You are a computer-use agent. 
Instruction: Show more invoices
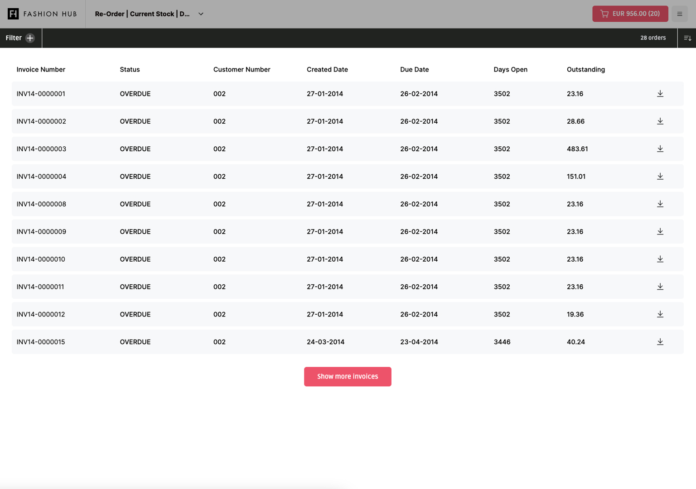(347, 377)
